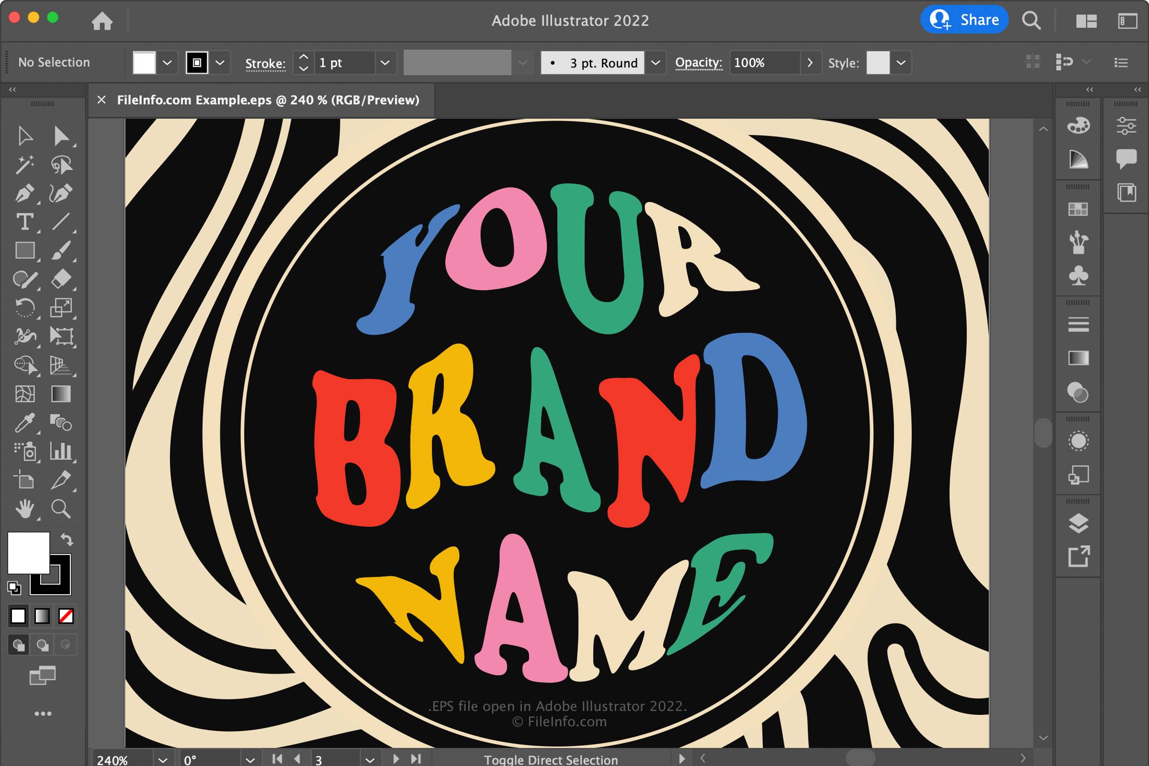
Task: Select the Pen tool
Action: 24,193
